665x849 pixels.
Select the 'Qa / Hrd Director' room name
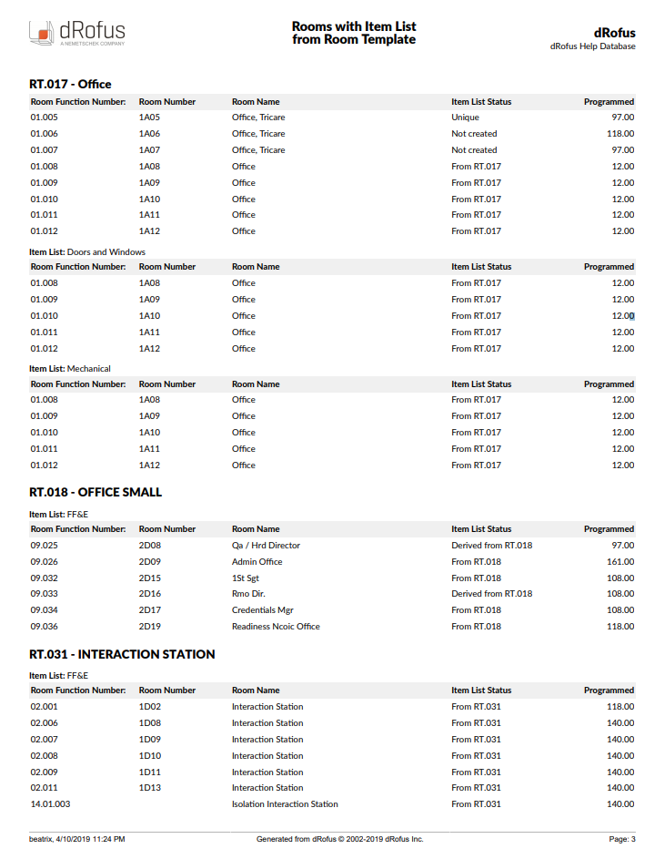[x=266, y=546]
